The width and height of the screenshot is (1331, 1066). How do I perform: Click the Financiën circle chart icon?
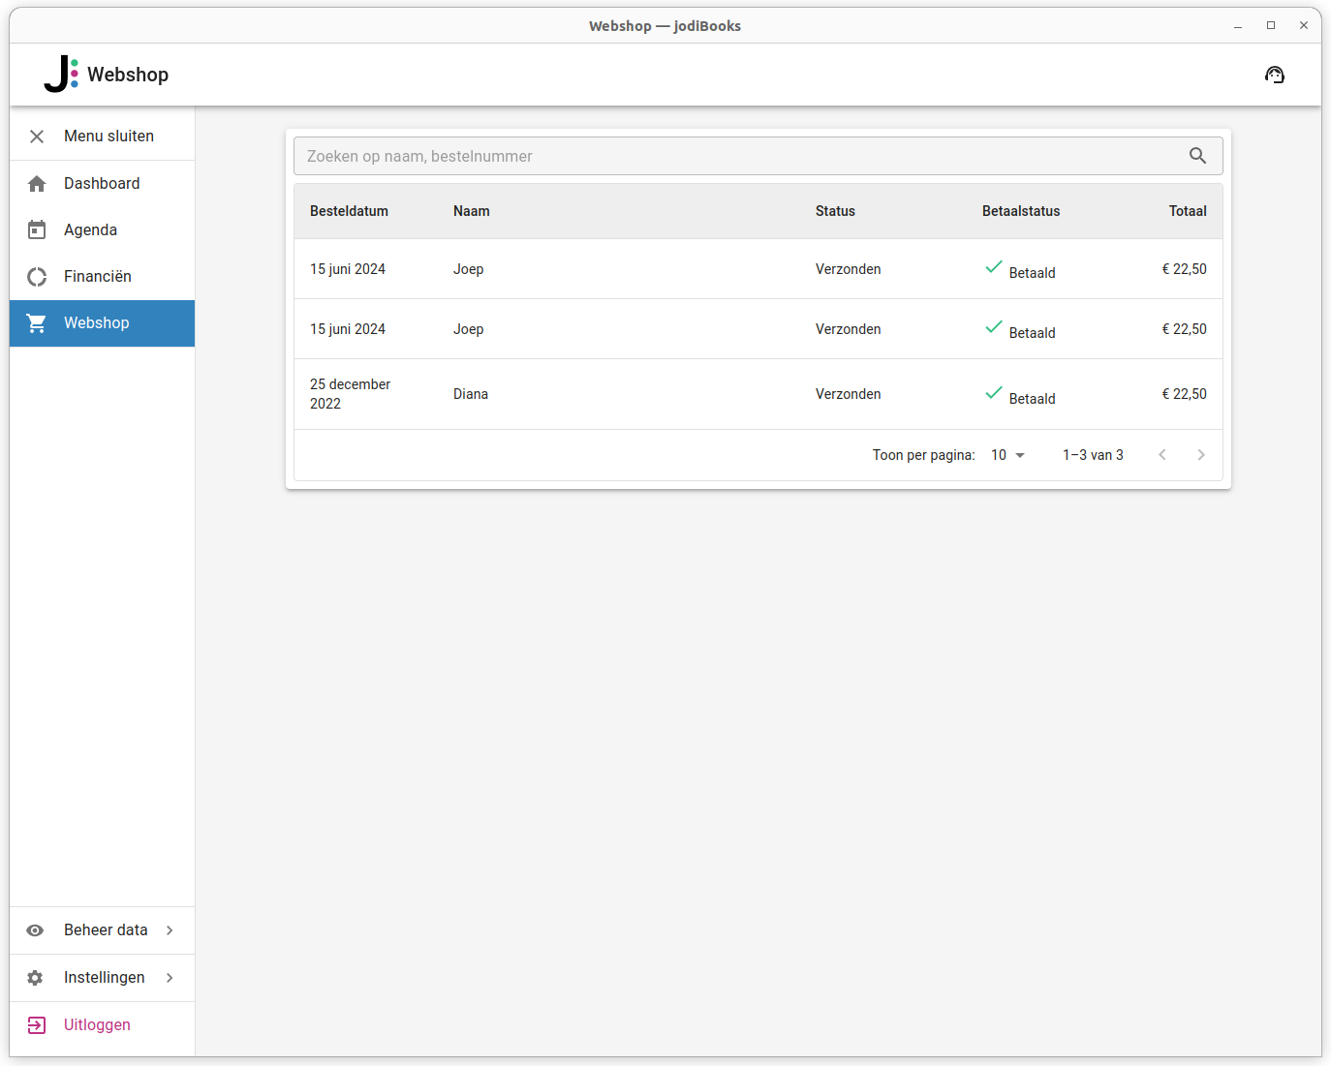tap(37, 277)
